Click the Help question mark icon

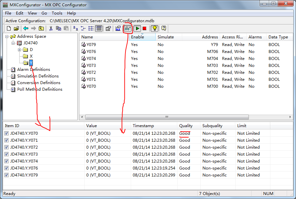(164, 28)
